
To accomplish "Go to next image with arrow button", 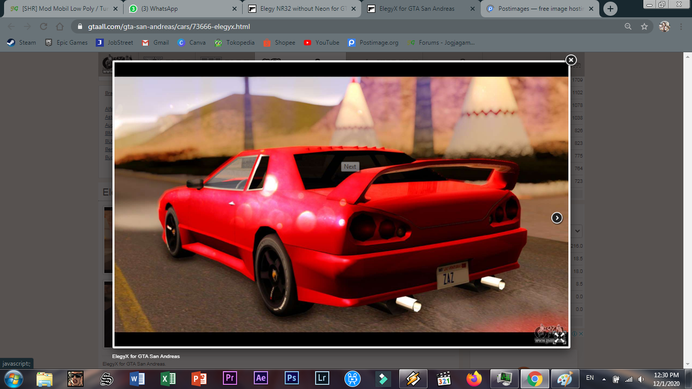I will (557, 218).
